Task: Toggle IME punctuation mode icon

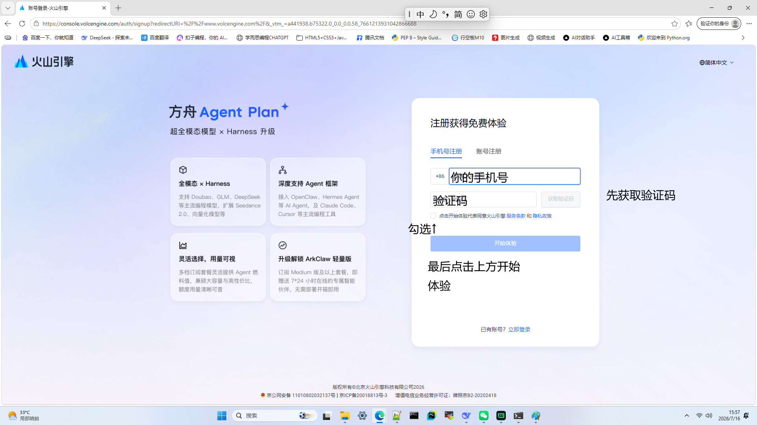Action: click(446, 14)
